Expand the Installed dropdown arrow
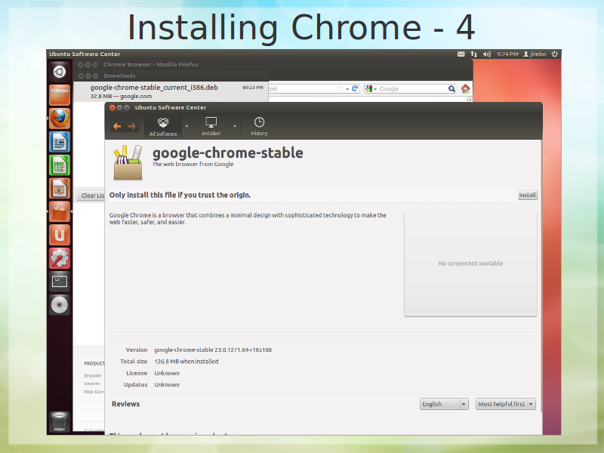The width and height of the screenshot is (604, 453). (235, 126)
